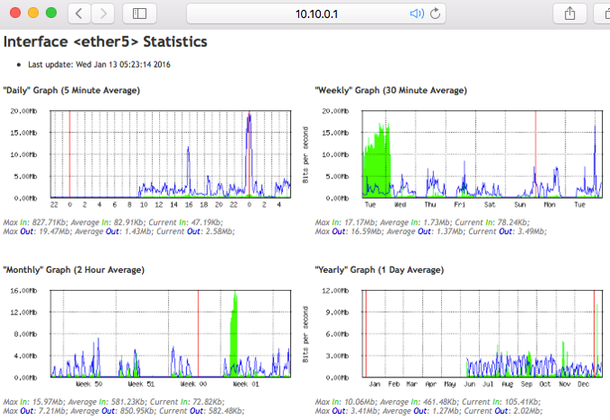Click the Yearly graph image
The width and height of the screenshot is (610, 420).
point(454,339)
